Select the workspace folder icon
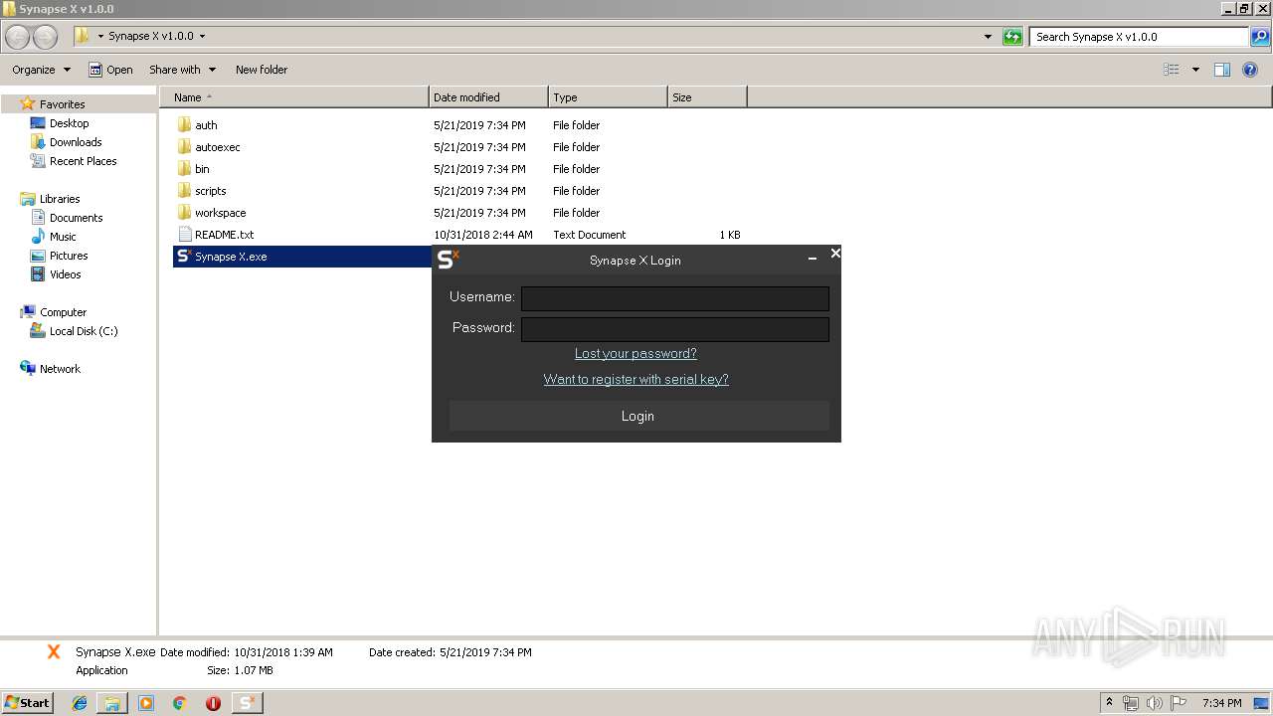The image size is (1273, 716). point(184,213)
